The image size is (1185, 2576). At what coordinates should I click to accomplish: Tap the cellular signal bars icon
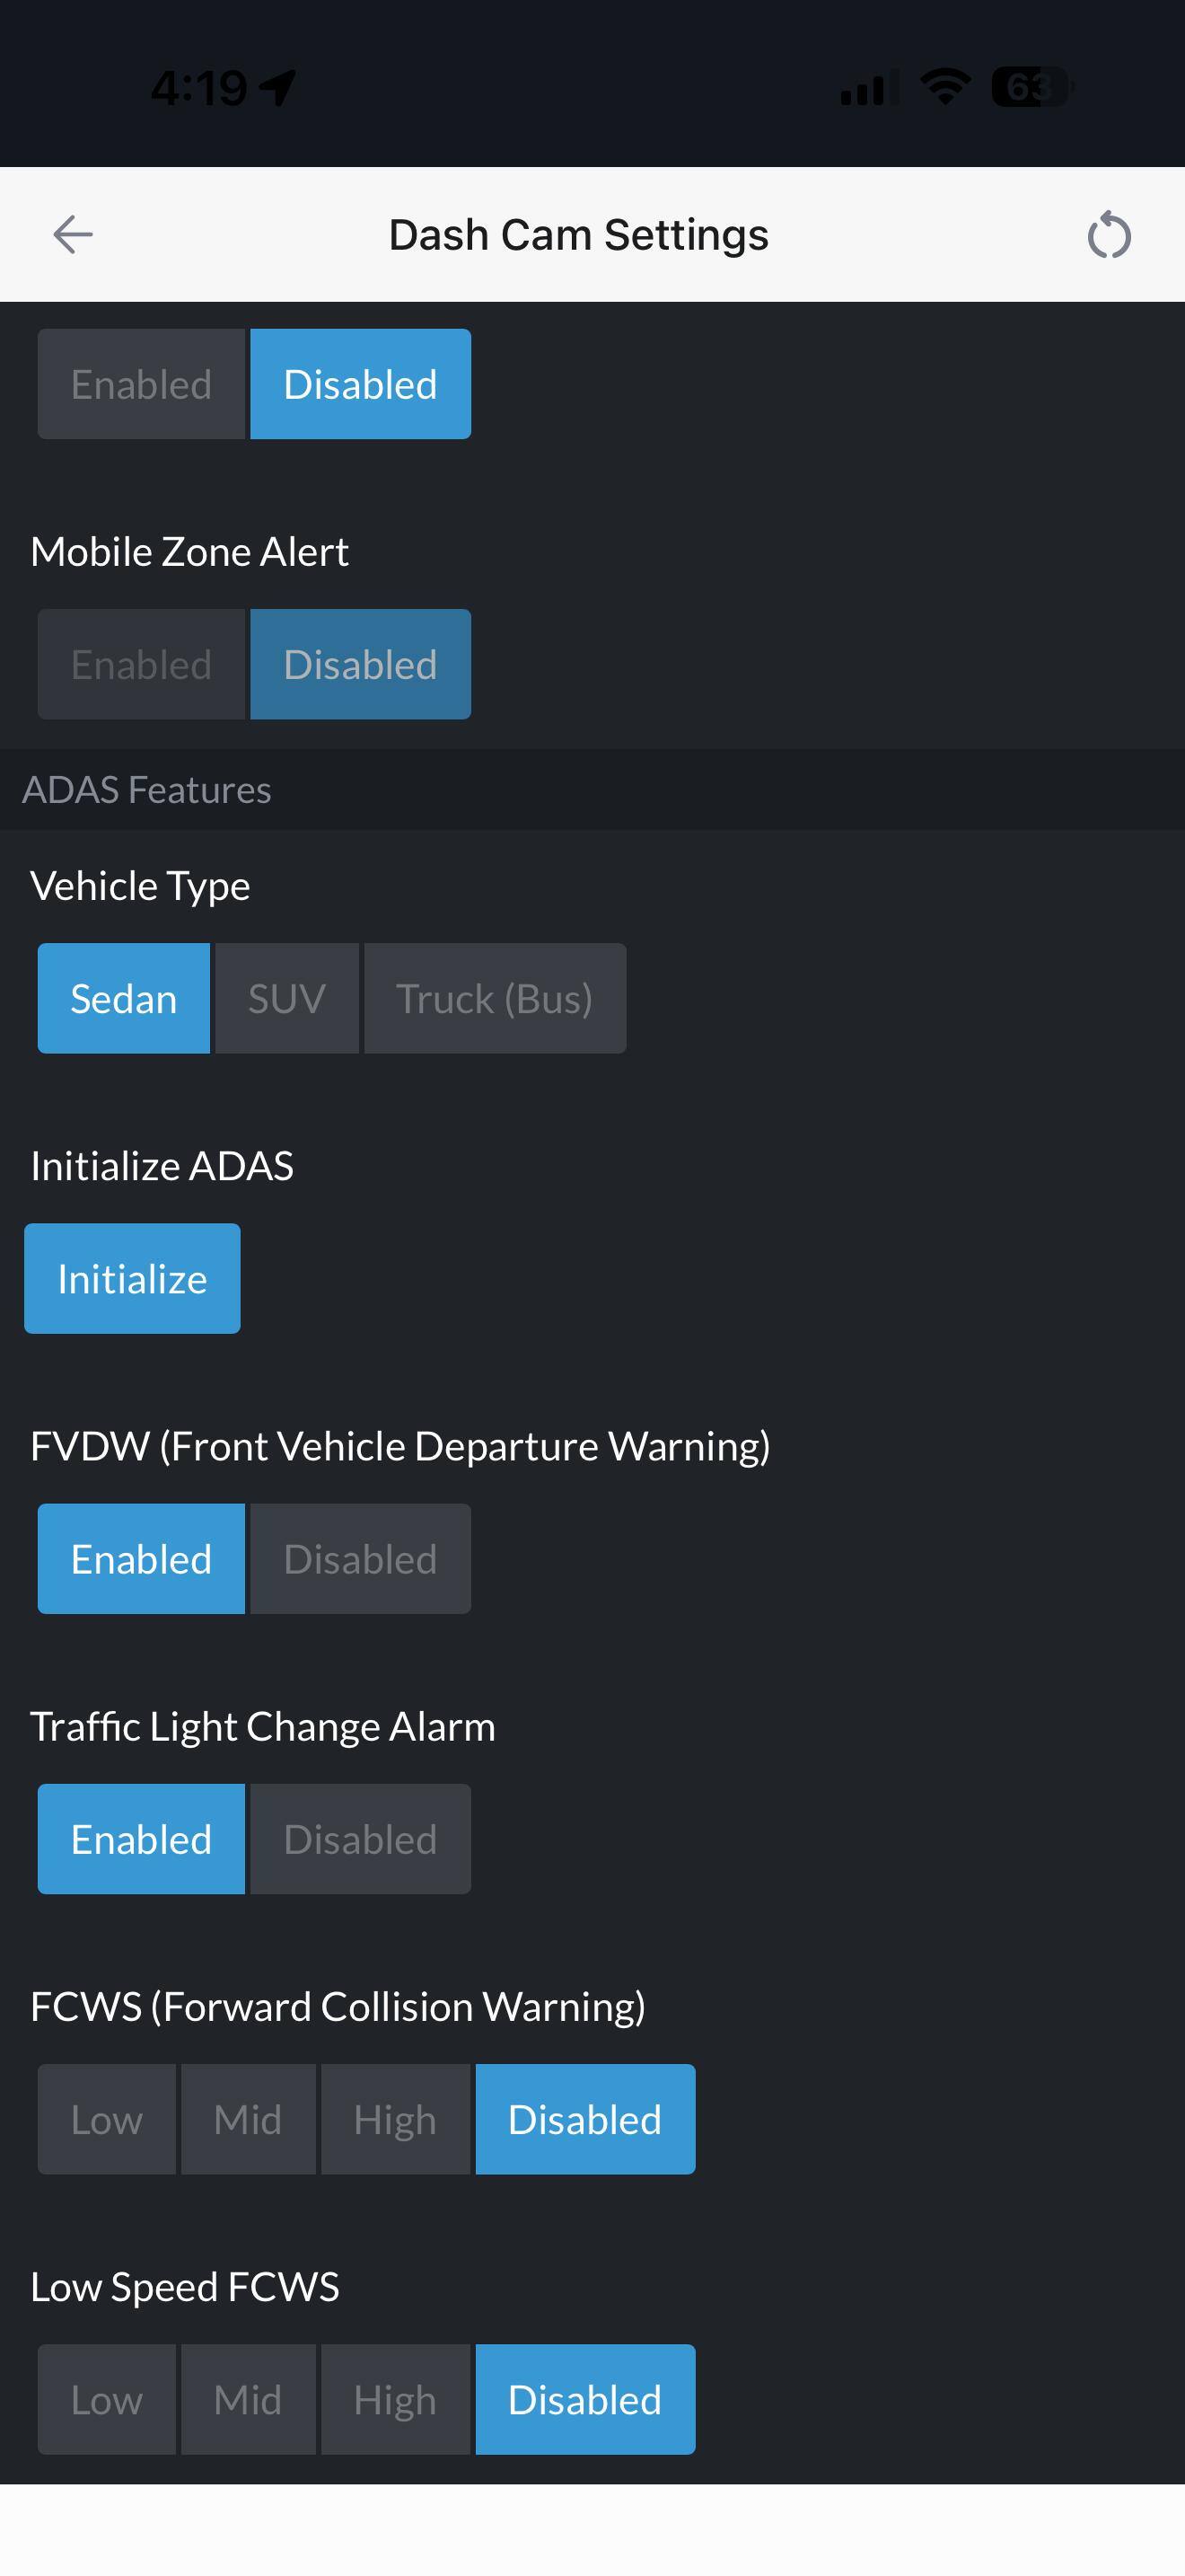point(867,88)
